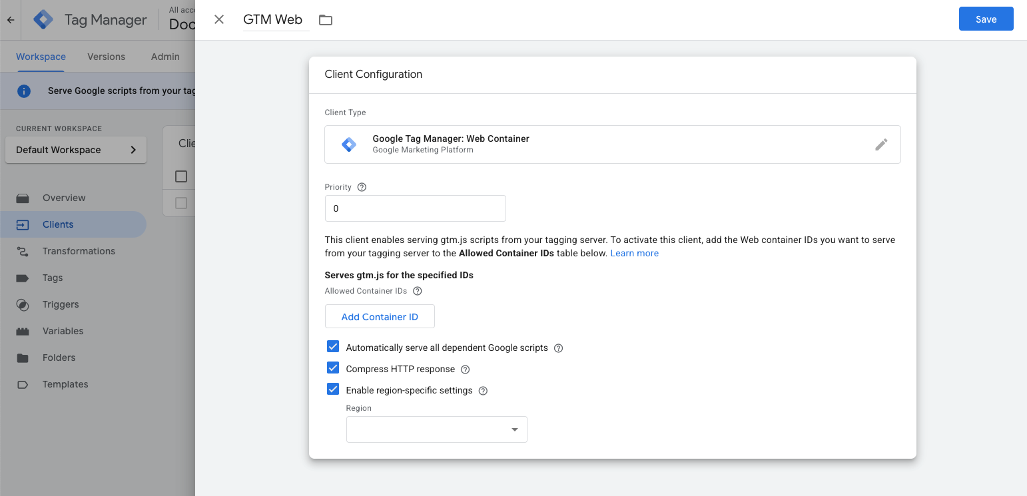
Task: Click the Tags sidebar icon
Action: click(x=23, y=278)
